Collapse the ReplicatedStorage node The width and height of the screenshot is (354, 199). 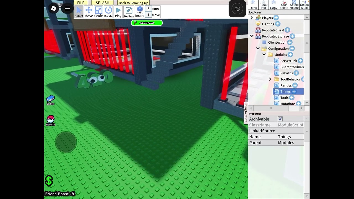[252, 36]
